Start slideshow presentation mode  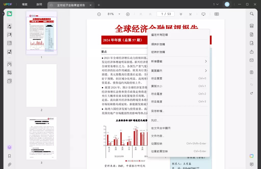(x=203, y=14)
